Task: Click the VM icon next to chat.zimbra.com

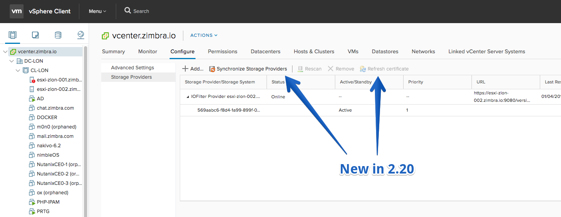Action: click(32, 108)
